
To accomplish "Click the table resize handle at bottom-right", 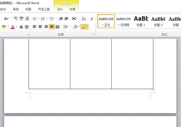I will coord(154,90).
